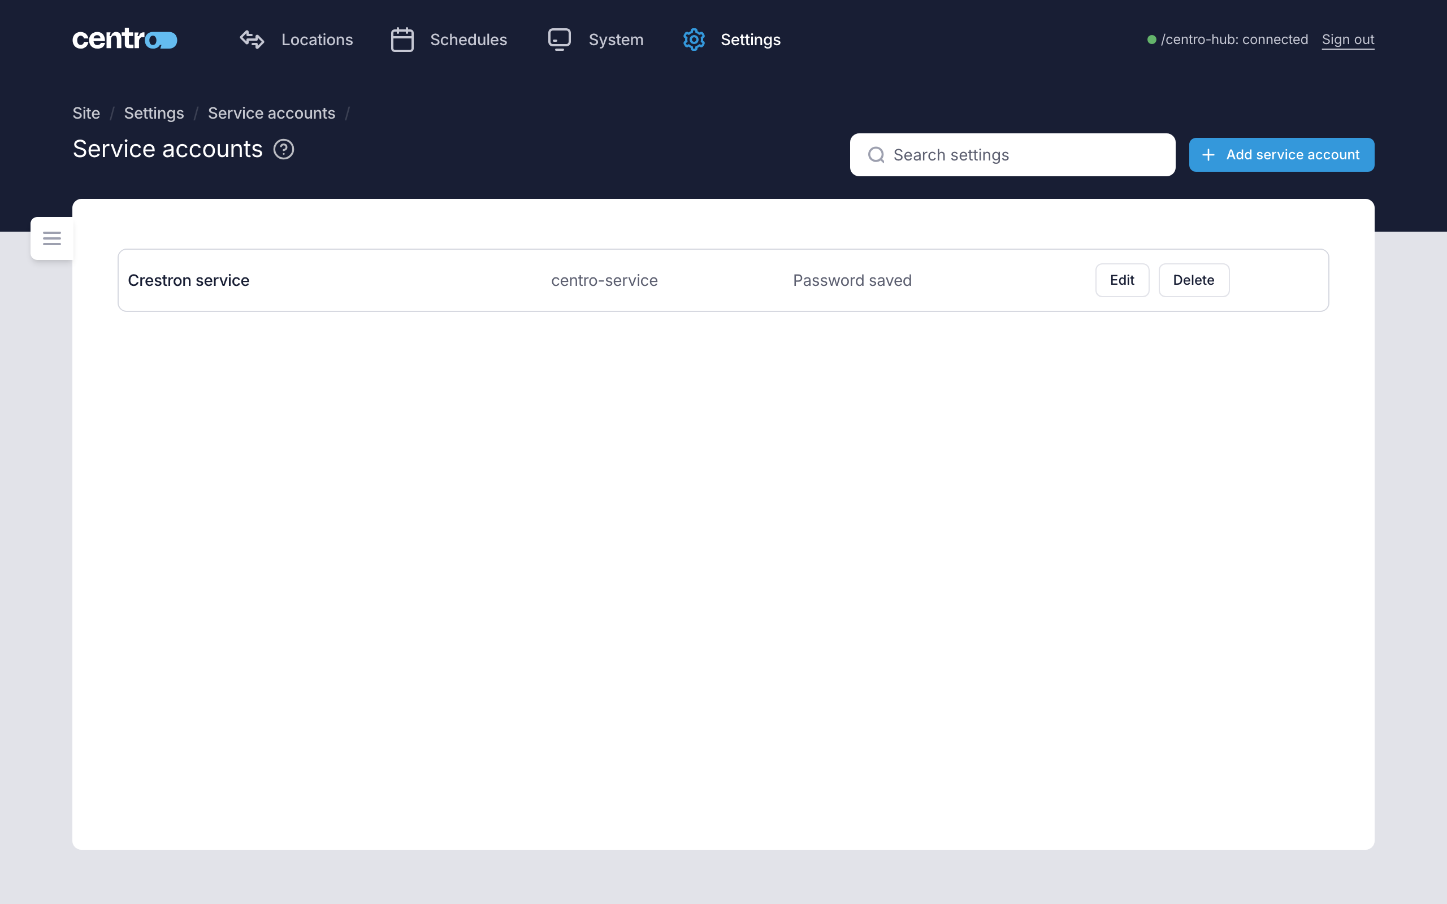Click the Locations arrows icon
This screenshot has height=904, width=1447.
point(252,40)
